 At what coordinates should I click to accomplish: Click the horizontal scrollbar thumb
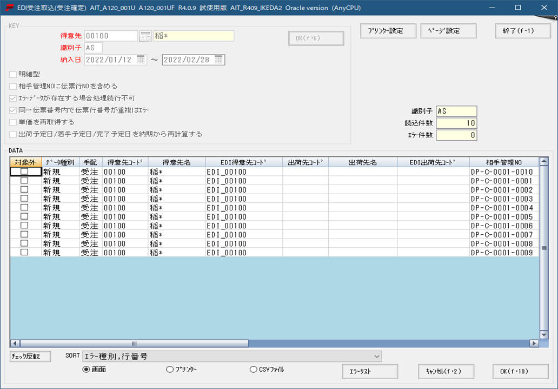(x=134, y=344)
